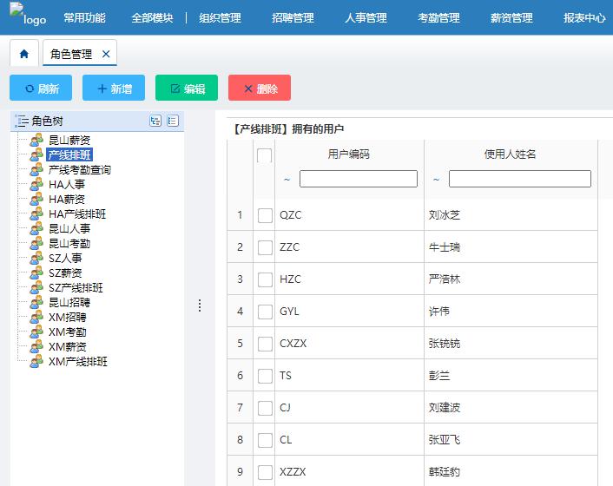Open the 考勤管理 menu
Image resolution: width=613 pixels, height=486 pixels.
point(438,17)
